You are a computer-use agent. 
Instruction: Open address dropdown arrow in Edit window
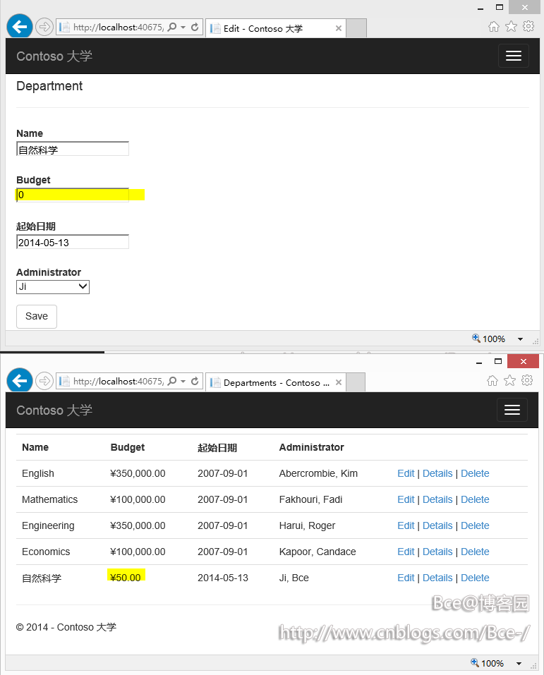(183, 27)
